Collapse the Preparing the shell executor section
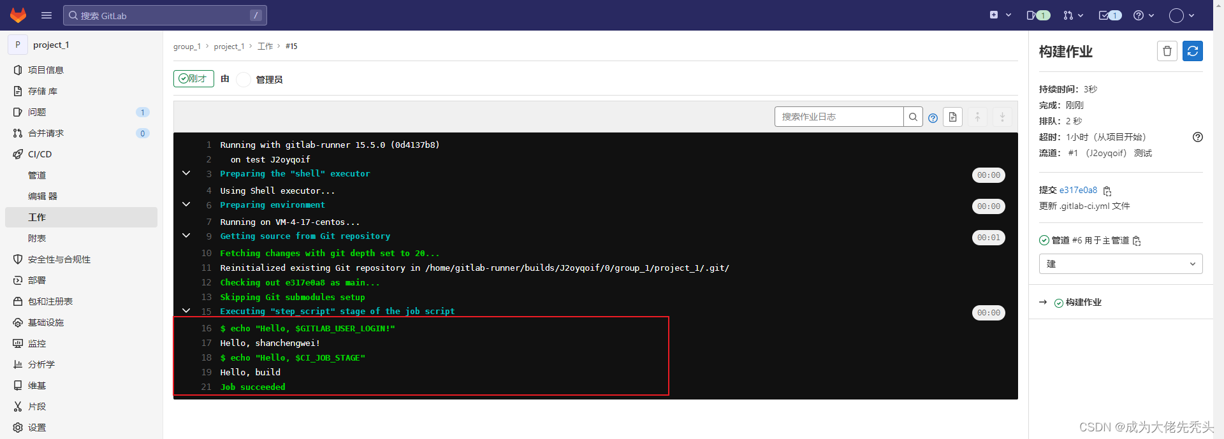The height and width of the screenshot is (439, 1224). pos(186,173)
